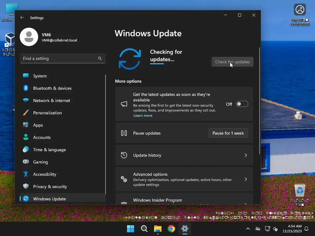Select Privacy & security category

[x=63, y=187]
